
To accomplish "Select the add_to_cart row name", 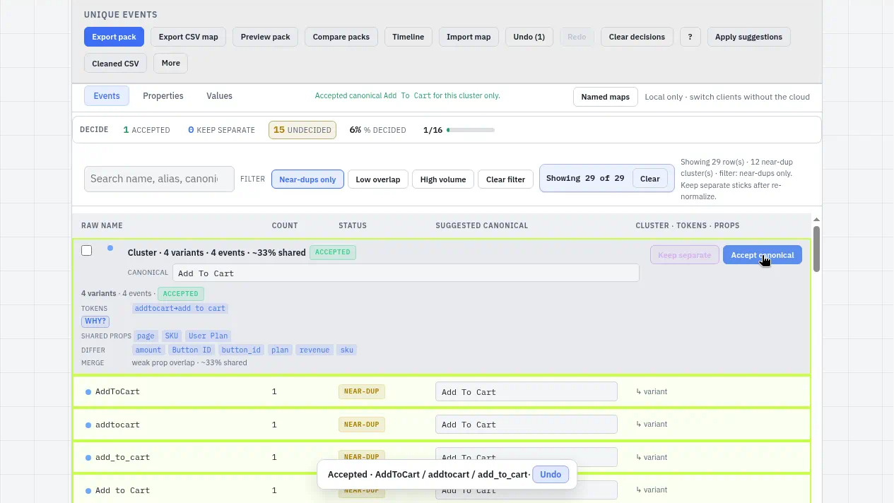I will (x=122, y=457).
